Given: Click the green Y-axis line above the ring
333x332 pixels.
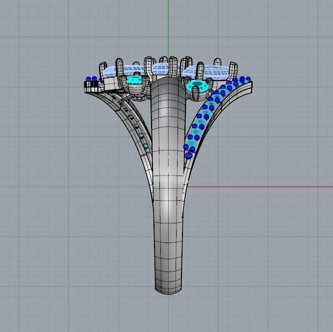Looking at the screenshot, I should pyautogui.click(x=168, y=29).
